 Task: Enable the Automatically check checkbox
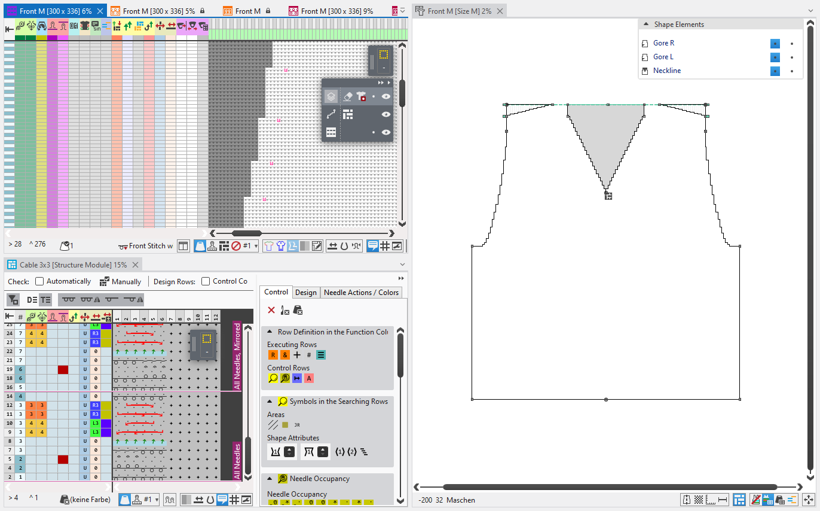[x=39, y=281]
